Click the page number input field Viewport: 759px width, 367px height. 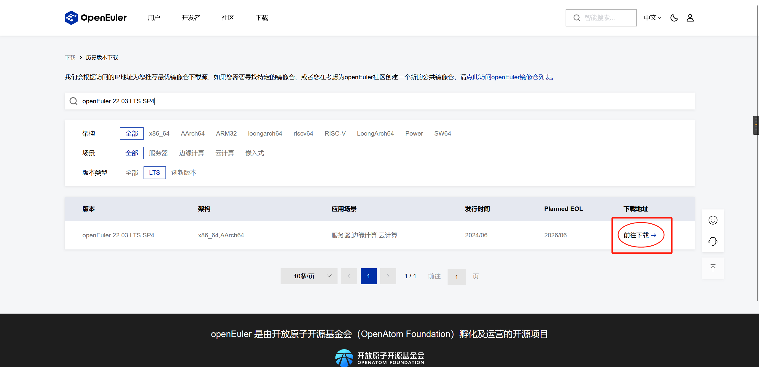pos(456,276)
